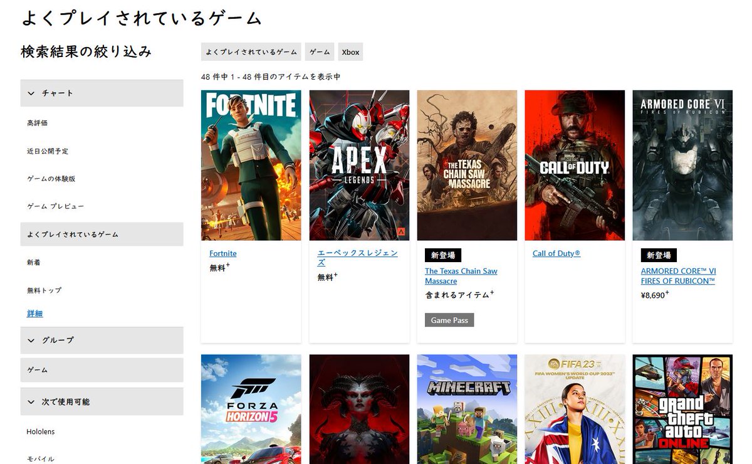The image size is (752, 464).
Task: Click the 無料 price under エーペックスレジェンズ
Action: click(x=327, y=277)
